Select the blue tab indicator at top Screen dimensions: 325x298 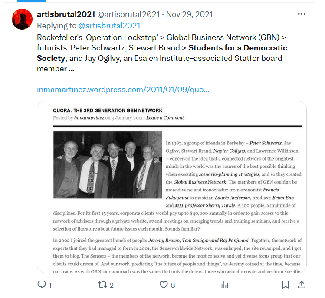pos(31,1)
